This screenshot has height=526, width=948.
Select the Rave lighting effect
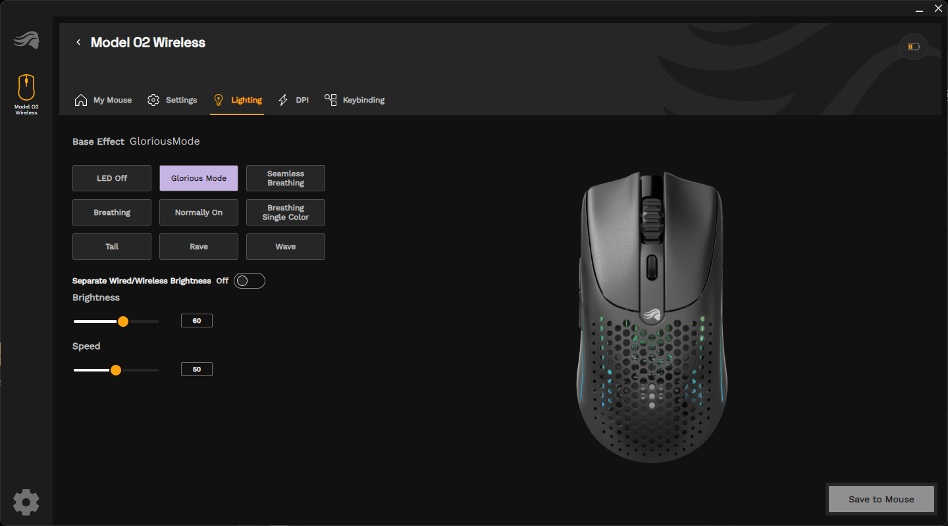(x=199, y=247)
